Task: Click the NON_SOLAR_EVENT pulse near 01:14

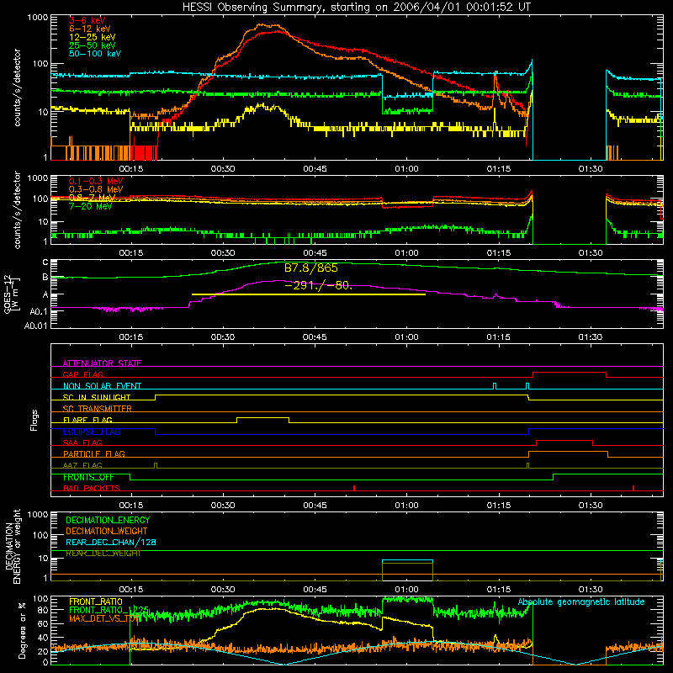Action: 495,386
